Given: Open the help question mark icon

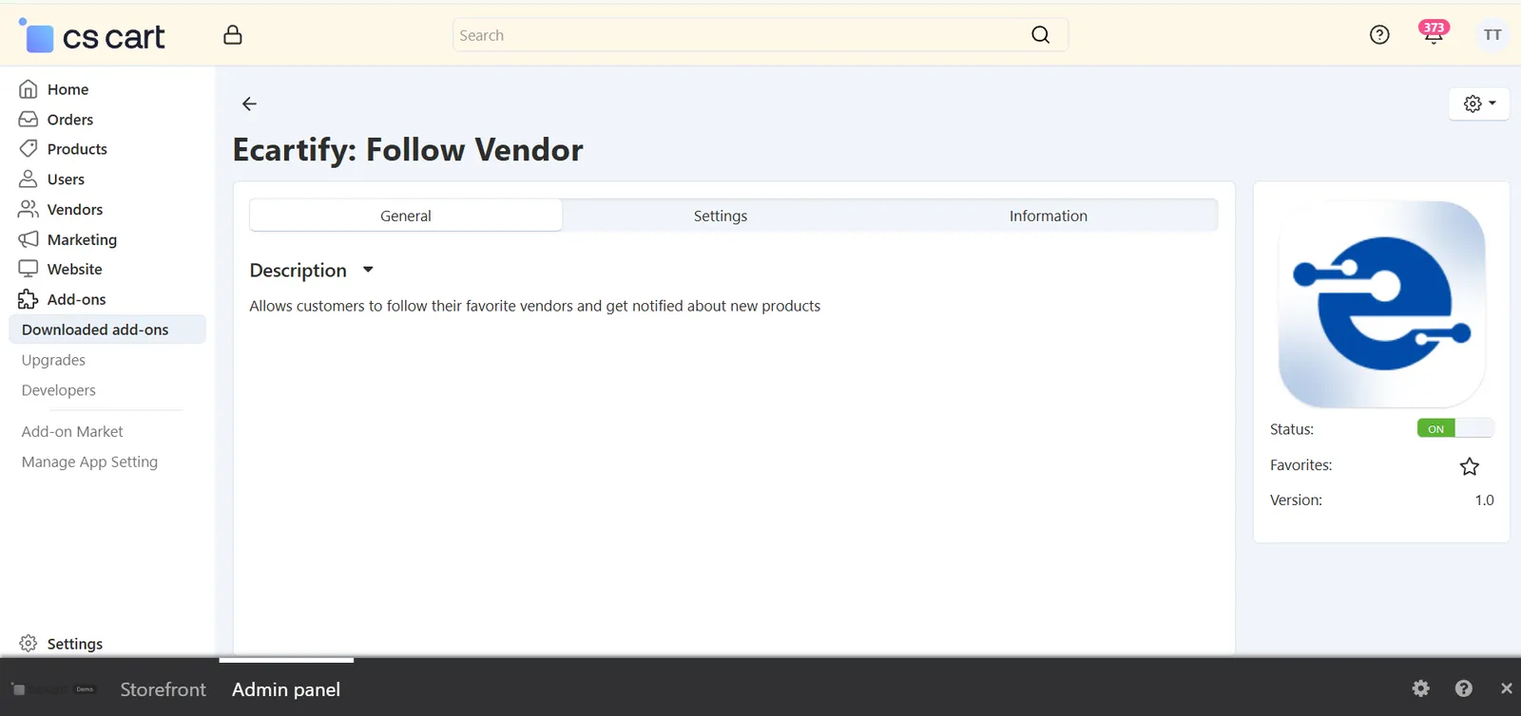Looking at the screenshot, I should [x=1379, y=35].
